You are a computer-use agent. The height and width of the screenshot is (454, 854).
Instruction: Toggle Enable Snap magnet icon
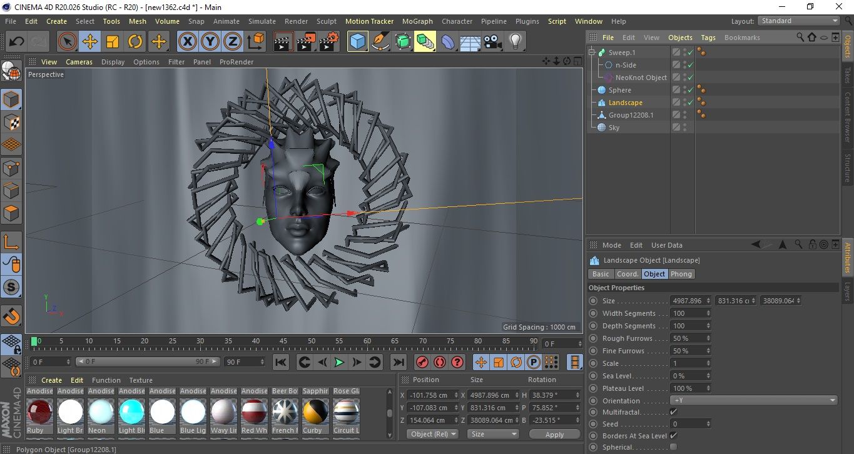pos(11,316)
